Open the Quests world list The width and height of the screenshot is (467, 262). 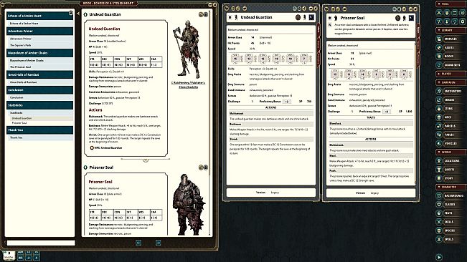[x=451, y=170]
